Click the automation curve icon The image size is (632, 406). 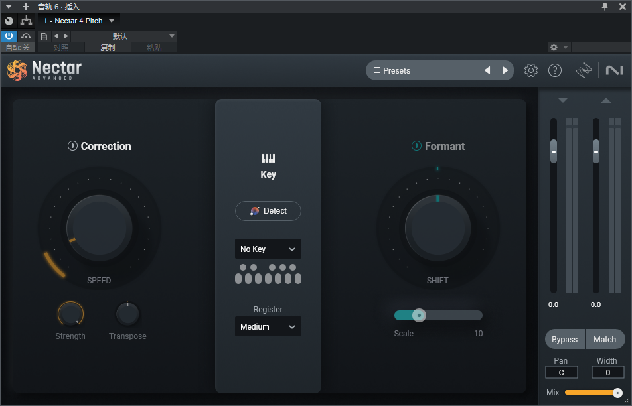tap(26, 36)
